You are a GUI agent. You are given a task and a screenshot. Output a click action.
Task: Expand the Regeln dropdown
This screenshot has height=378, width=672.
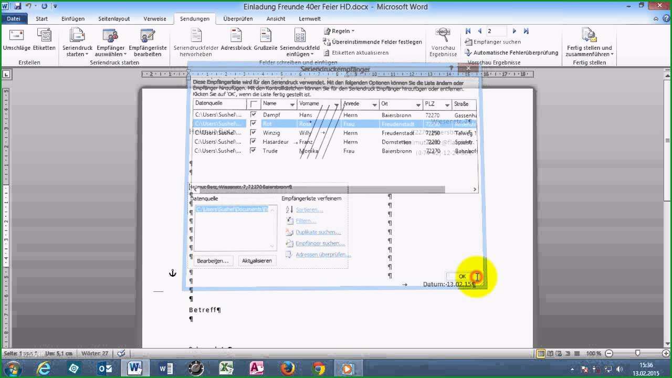[339, 31]
